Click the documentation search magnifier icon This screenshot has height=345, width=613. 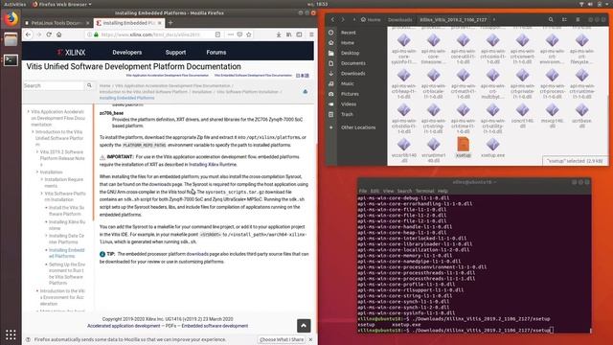pos(89,85)
